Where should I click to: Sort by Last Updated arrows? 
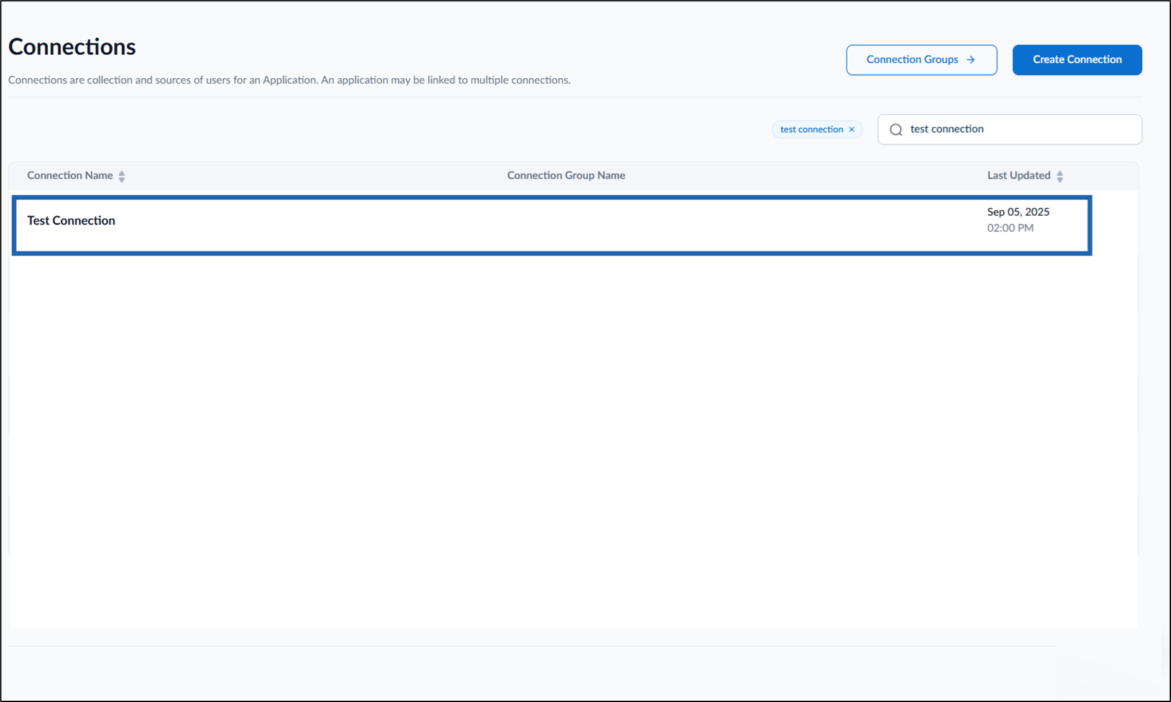coord(1060,176)
